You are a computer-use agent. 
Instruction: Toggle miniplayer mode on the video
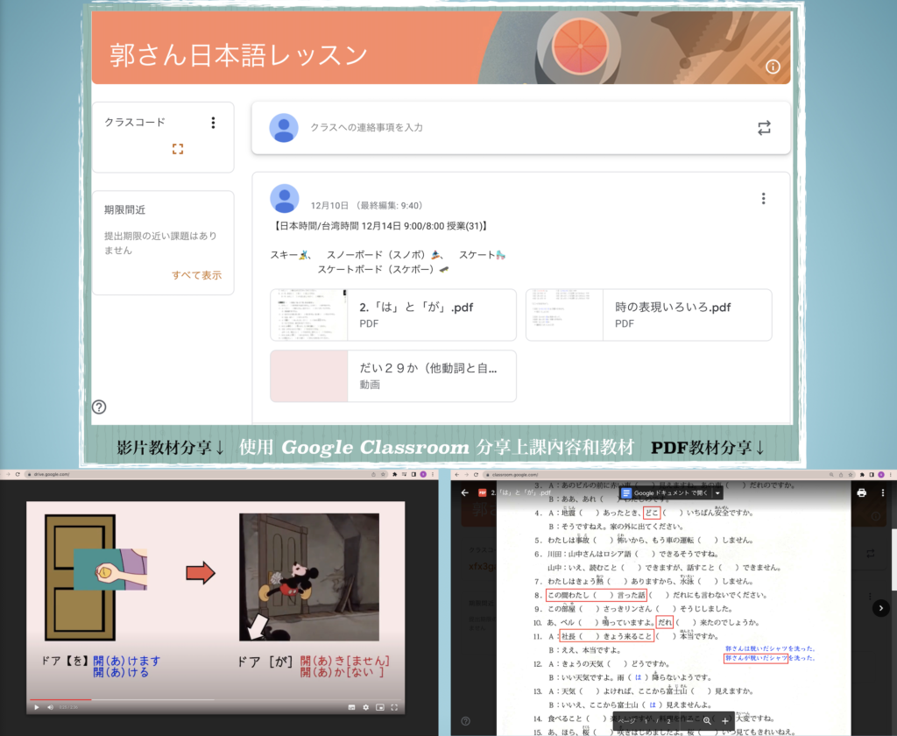pyautogui.click(x=380, y=707)
